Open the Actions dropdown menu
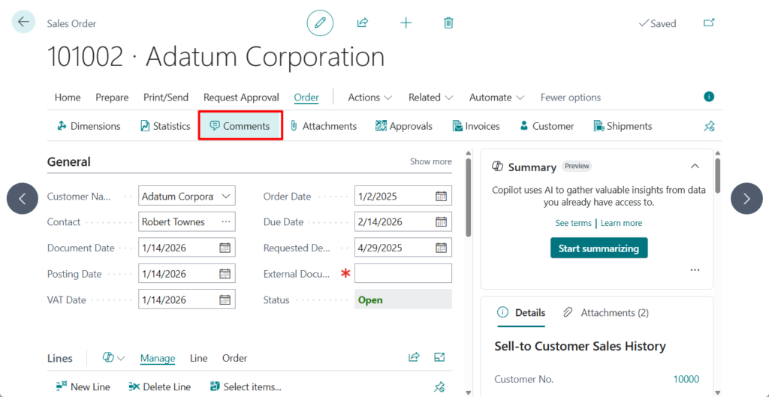 pos(369,98)
